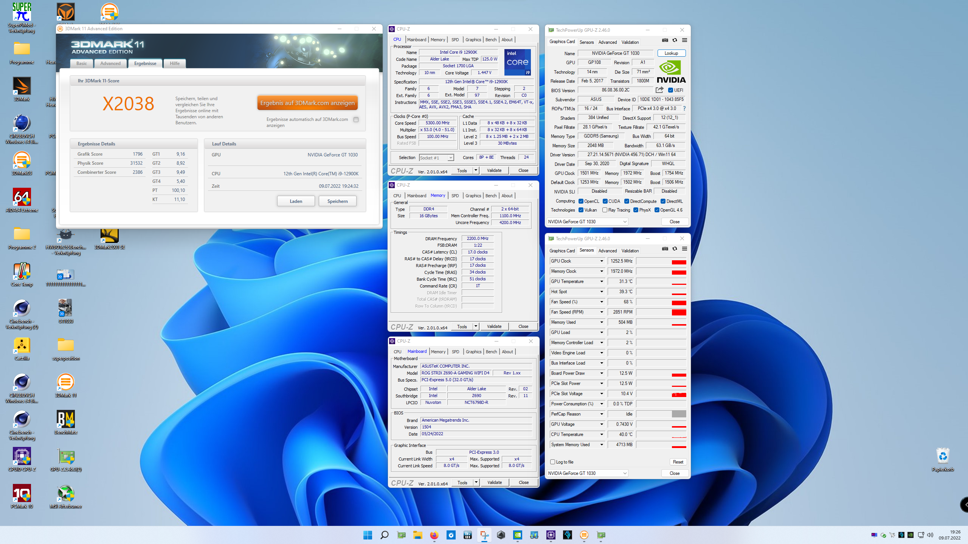
Task: Click the PCIe Slot Voltage sensor graph
Action: click(661, 394)
